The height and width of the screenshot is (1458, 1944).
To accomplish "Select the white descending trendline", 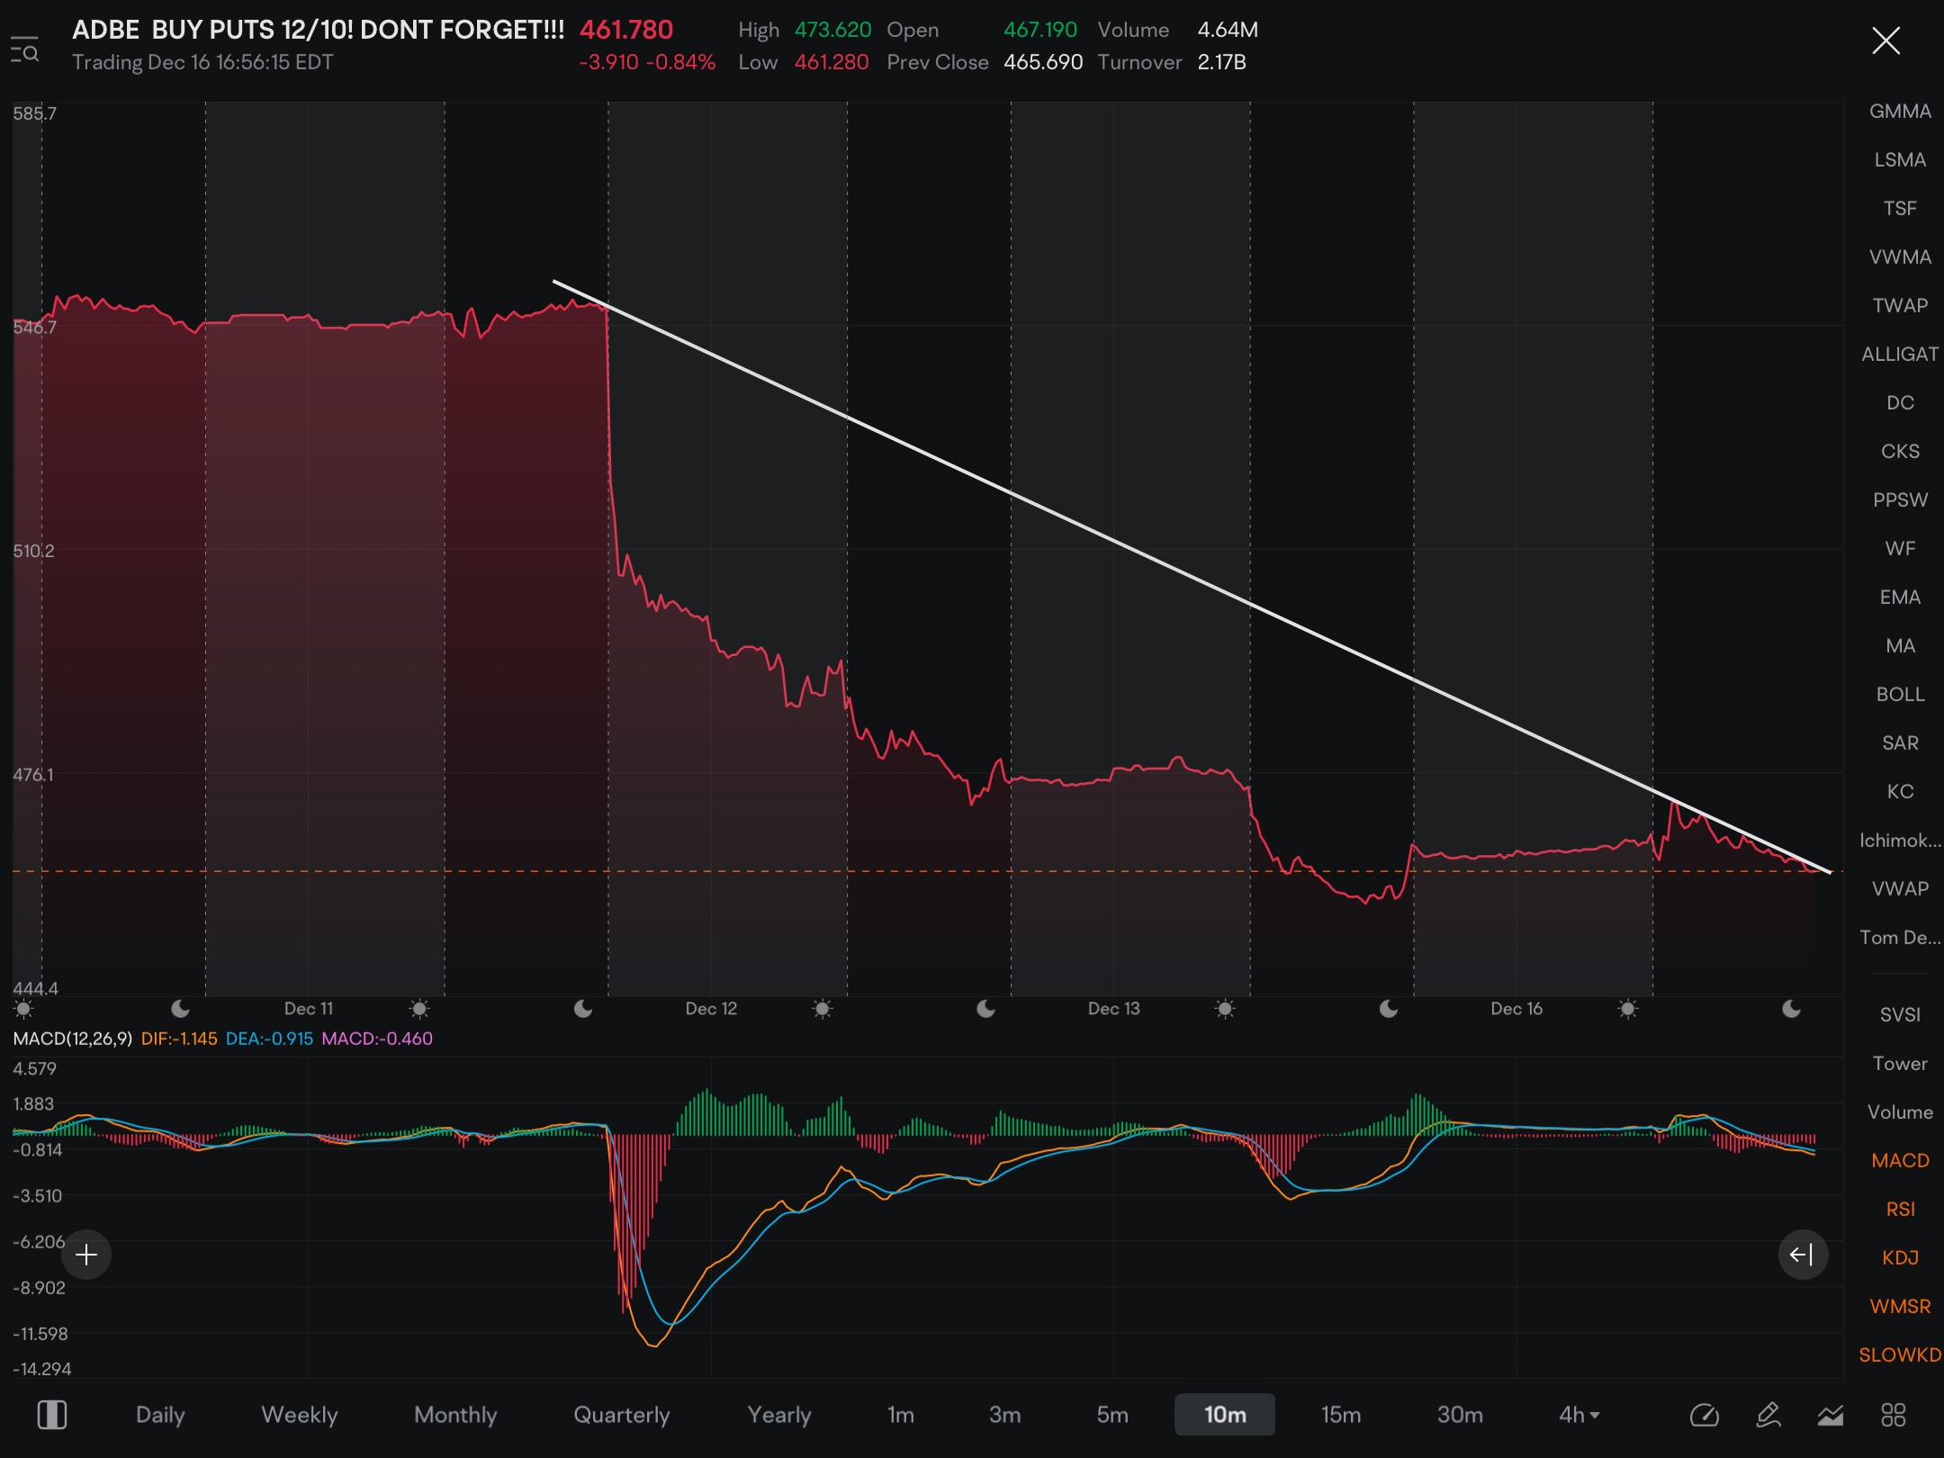I will point(1192,576).
